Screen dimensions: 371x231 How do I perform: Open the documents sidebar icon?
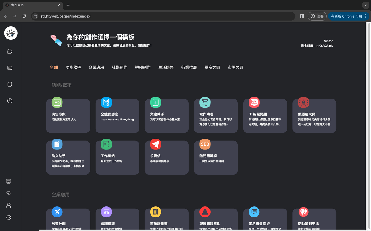(10, 84)
